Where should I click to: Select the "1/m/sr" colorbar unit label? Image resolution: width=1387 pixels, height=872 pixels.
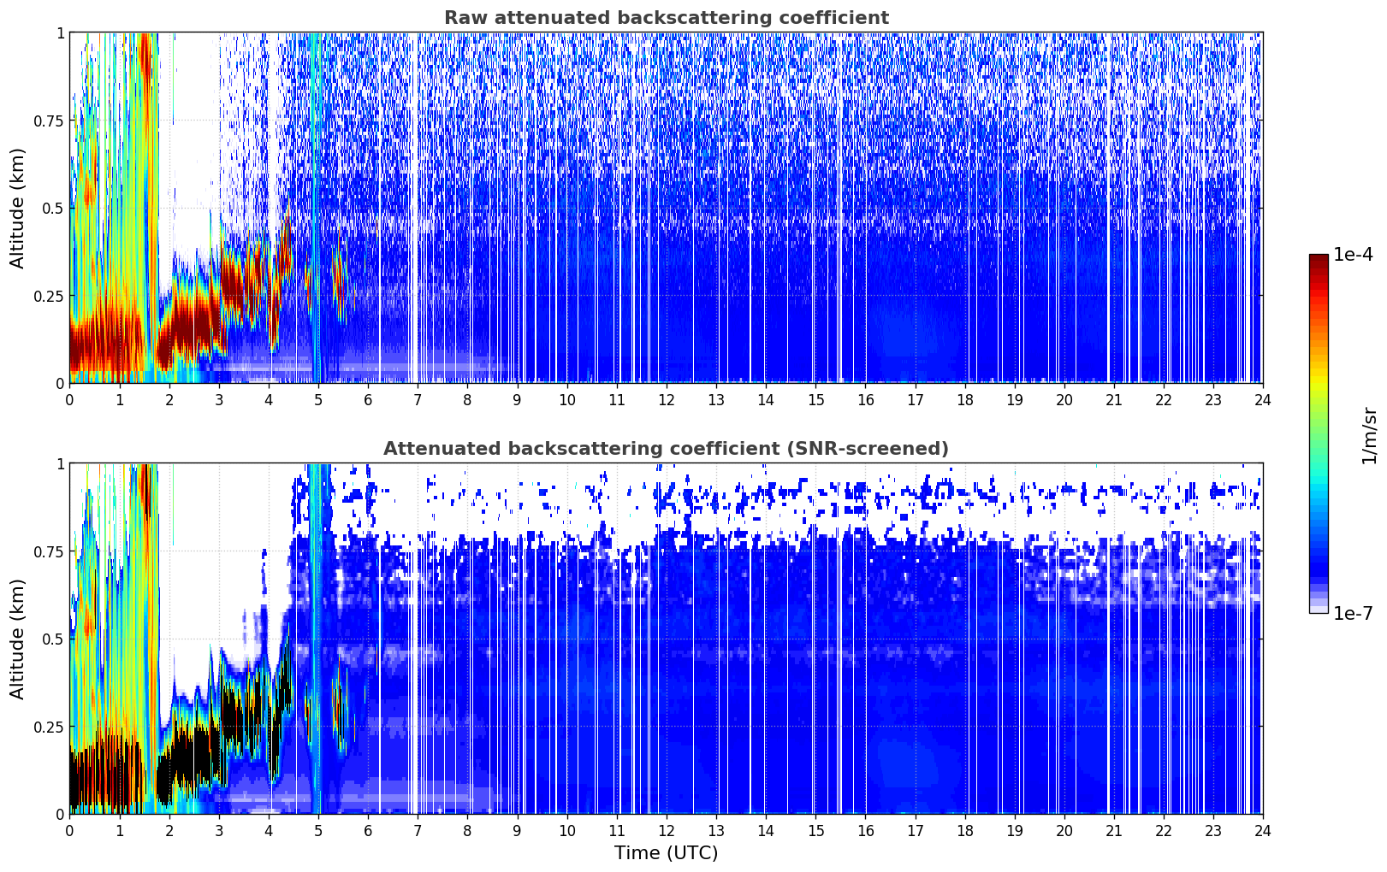1369,434
